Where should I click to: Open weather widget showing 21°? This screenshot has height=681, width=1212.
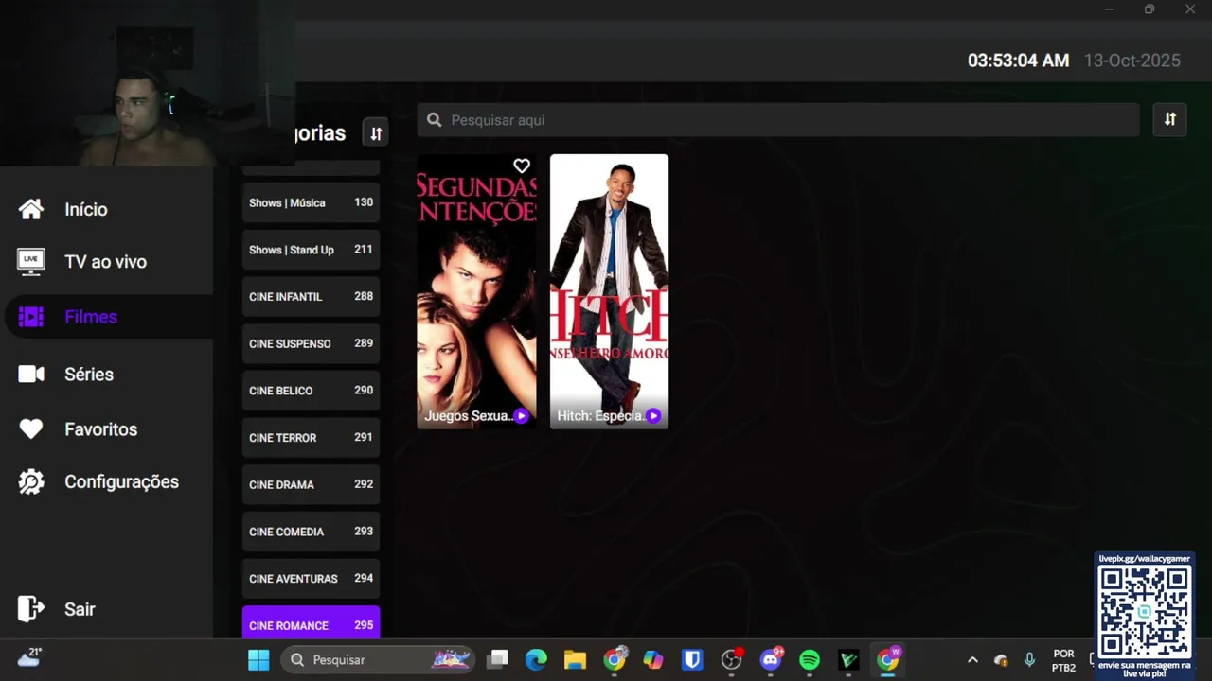[29, 657]
